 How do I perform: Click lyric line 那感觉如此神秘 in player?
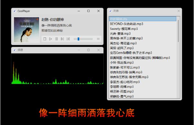tap(52, 31)
